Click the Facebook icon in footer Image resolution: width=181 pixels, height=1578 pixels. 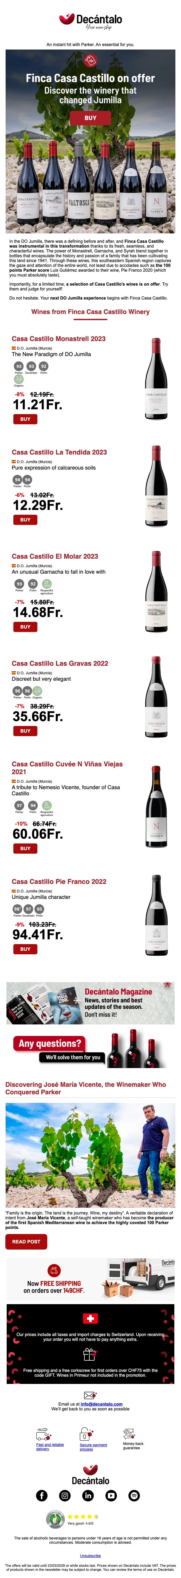coord(42,1495)
